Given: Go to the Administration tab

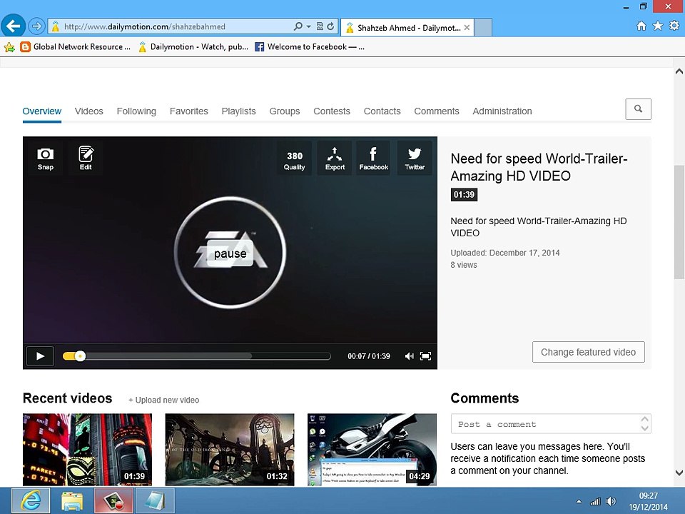Looking at the screenshot, I should [x=502, y=111].
